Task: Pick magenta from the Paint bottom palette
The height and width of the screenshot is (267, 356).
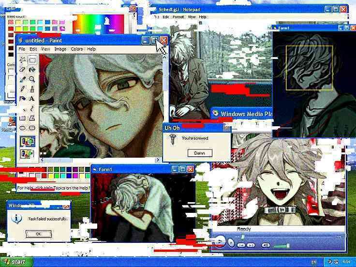Action: pyautogui.click(x=74, y=176)
